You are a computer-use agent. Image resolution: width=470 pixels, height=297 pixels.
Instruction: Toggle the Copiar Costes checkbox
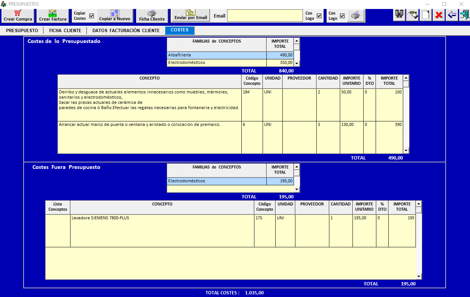coord(91,16)
